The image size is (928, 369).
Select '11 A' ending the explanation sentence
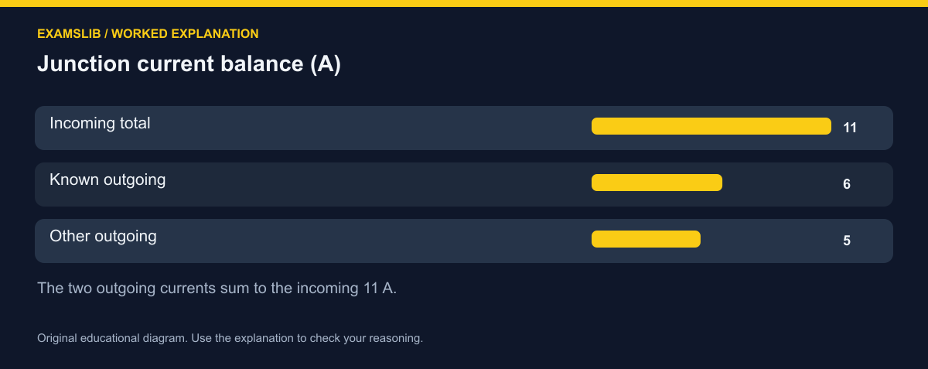378,289
